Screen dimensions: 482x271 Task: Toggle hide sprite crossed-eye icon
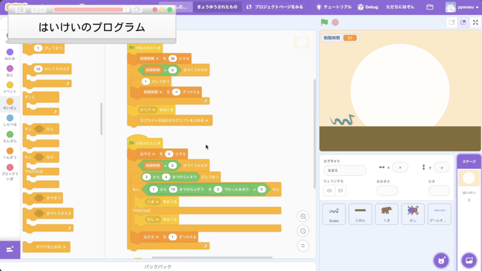pos(341,191)
